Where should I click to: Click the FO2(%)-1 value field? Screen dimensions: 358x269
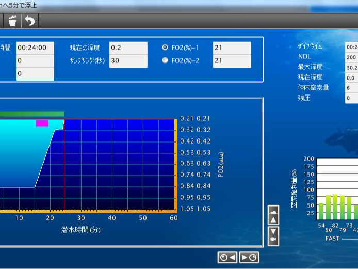pos(232,48)
